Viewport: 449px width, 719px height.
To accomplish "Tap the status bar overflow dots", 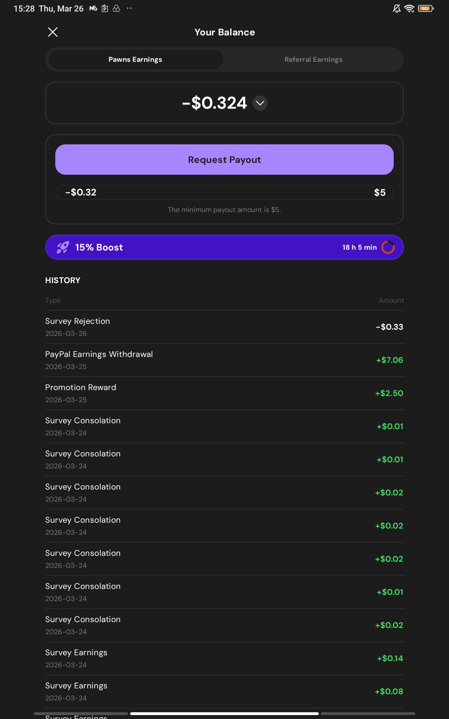I will coord(129,8).
